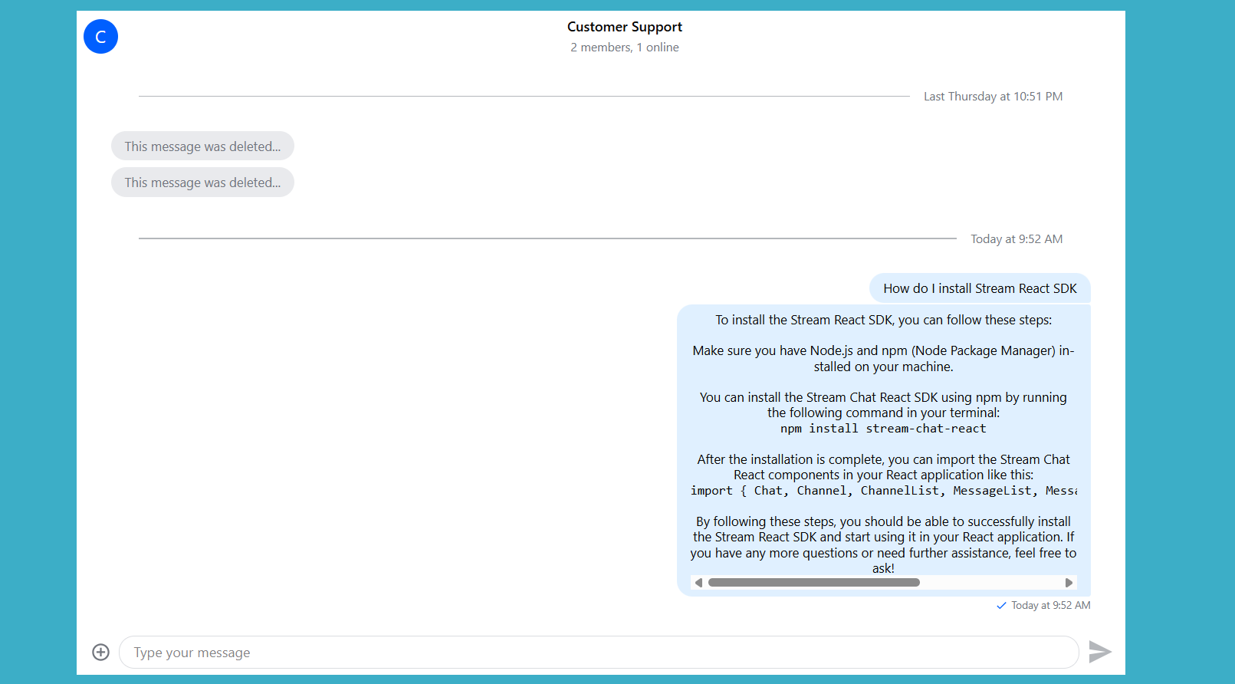Click the left arrow of message scrollbar
The width and height of the screenshot is (1235, 684).
point(698,583)
